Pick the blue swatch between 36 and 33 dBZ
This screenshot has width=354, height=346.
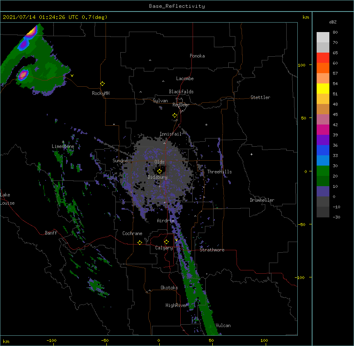coord(323,150)
